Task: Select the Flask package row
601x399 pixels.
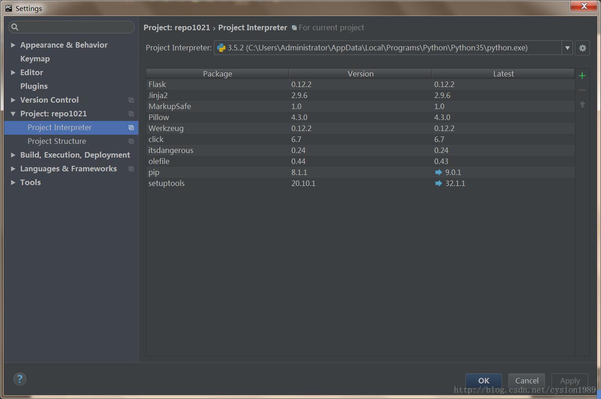Action: (361, 84)
